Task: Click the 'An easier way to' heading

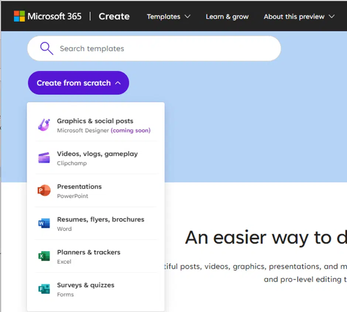Action: [x=266, y=238]
